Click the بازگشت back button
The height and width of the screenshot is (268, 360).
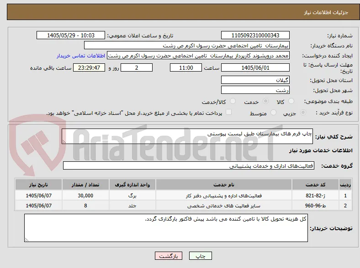point(169,256)
